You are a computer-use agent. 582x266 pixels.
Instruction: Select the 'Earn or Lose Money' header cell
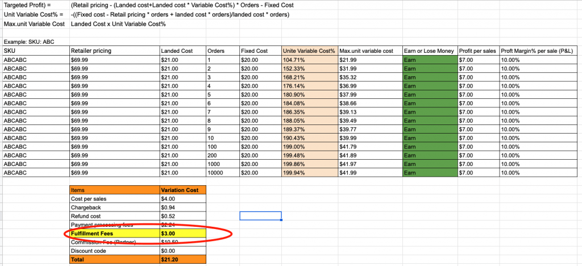(x=430, y=51)
